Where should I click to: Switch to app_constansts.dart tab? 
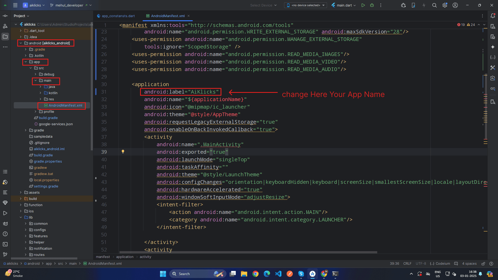(x=118, y=16)
